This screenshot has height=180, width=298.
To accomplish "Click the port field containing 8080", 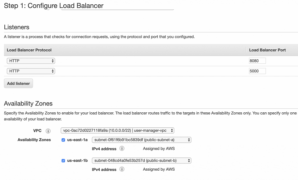I will click(257, 61).
